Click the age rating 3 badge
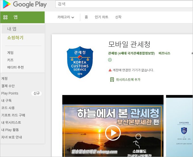This screenshot has width=193, height=157. click(x=110, y=60)
